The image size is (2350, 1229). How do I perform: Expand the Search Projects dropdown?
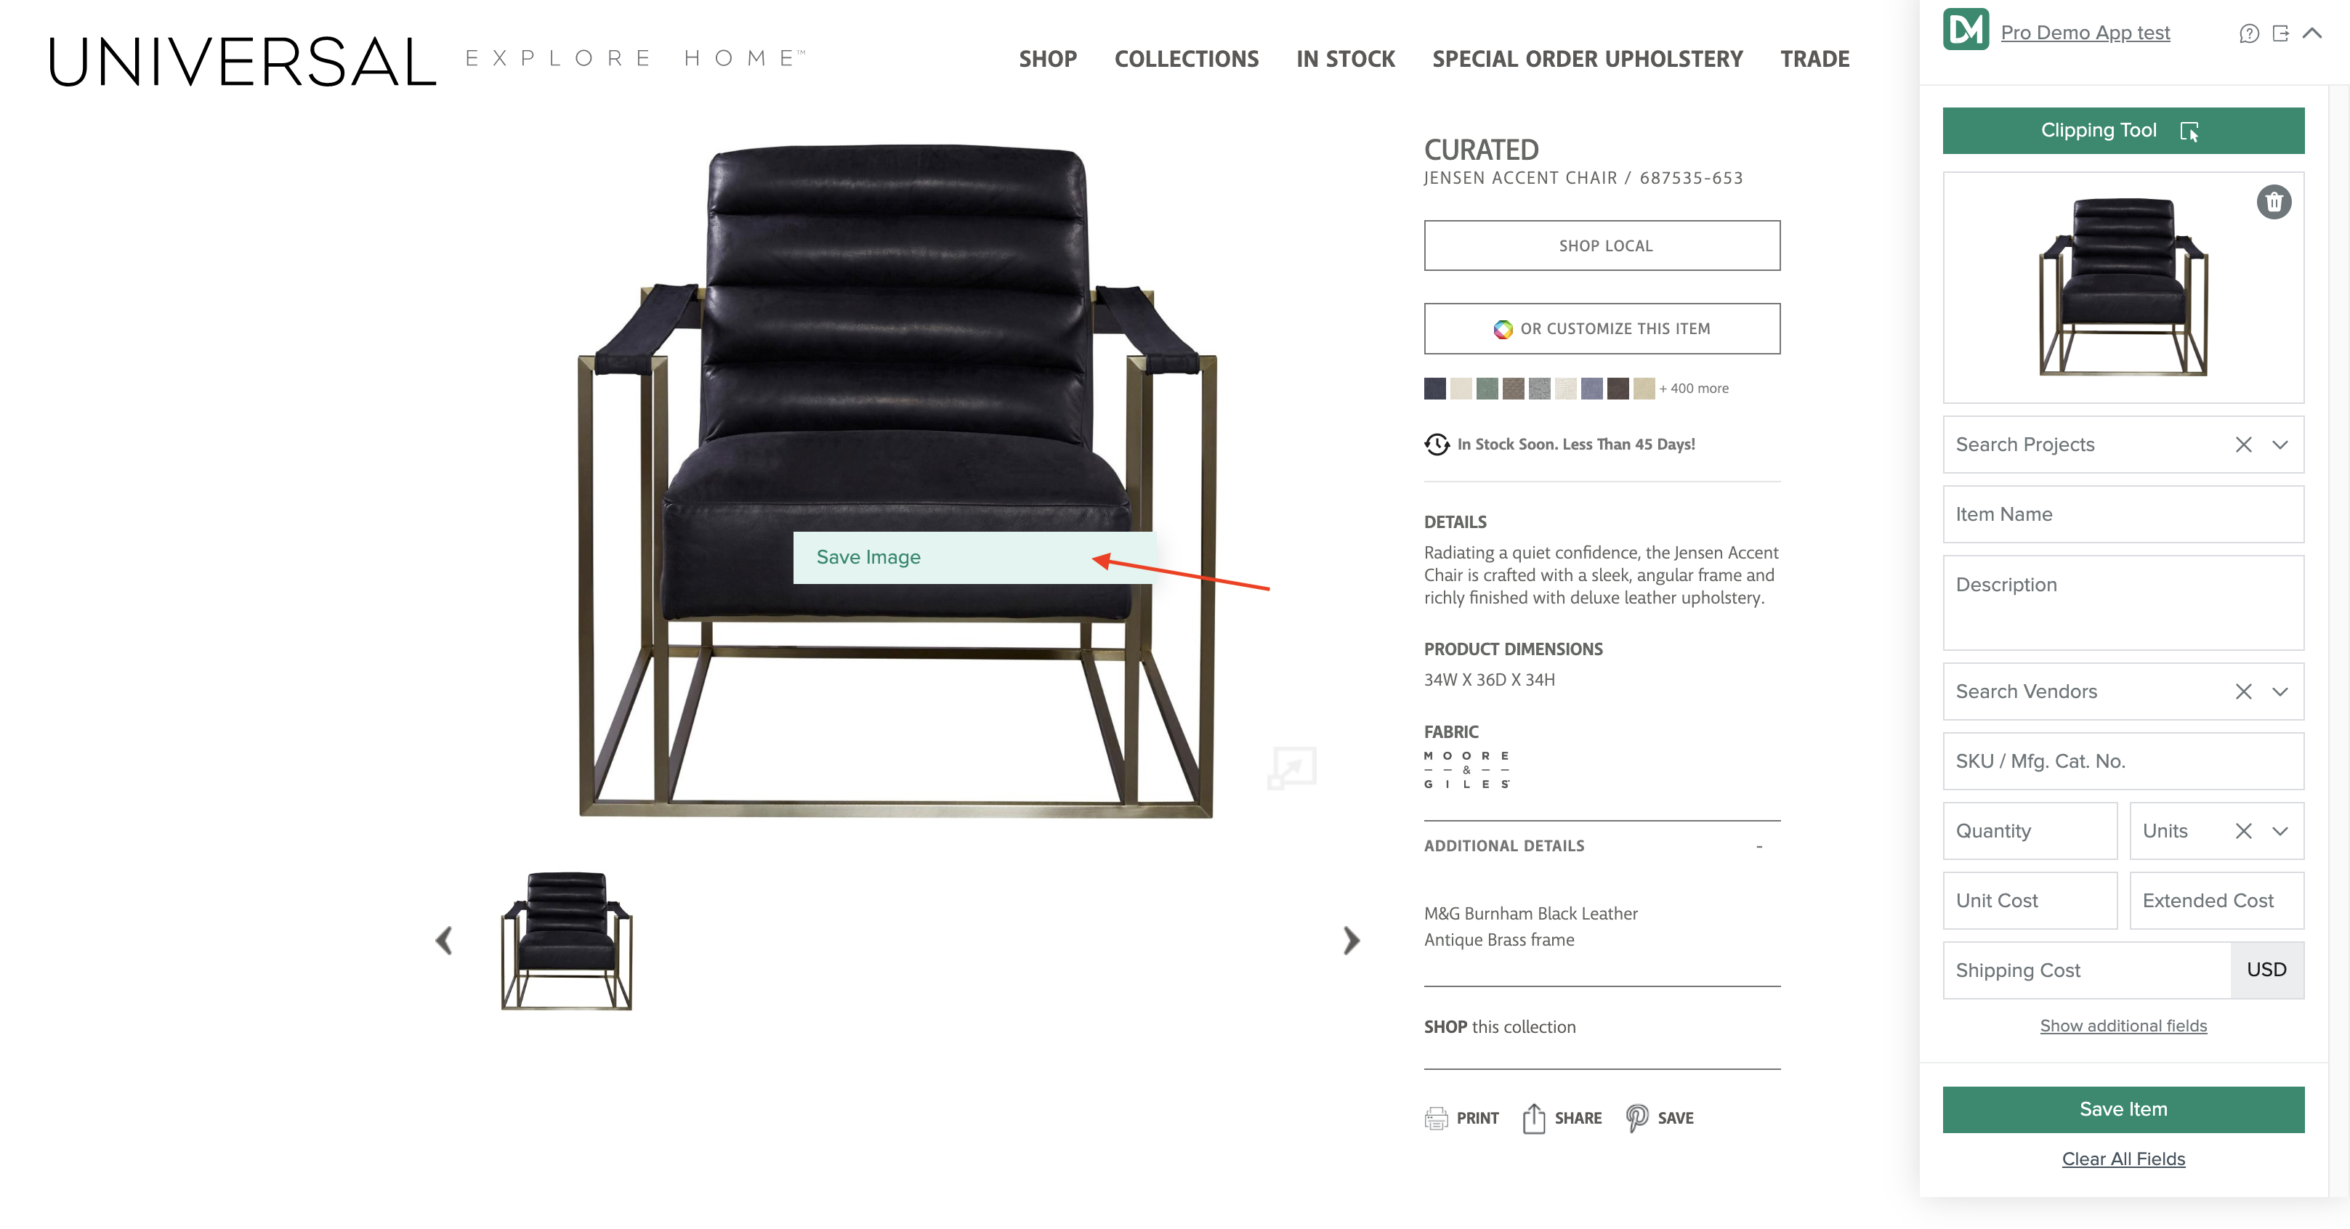(2280, 445)
